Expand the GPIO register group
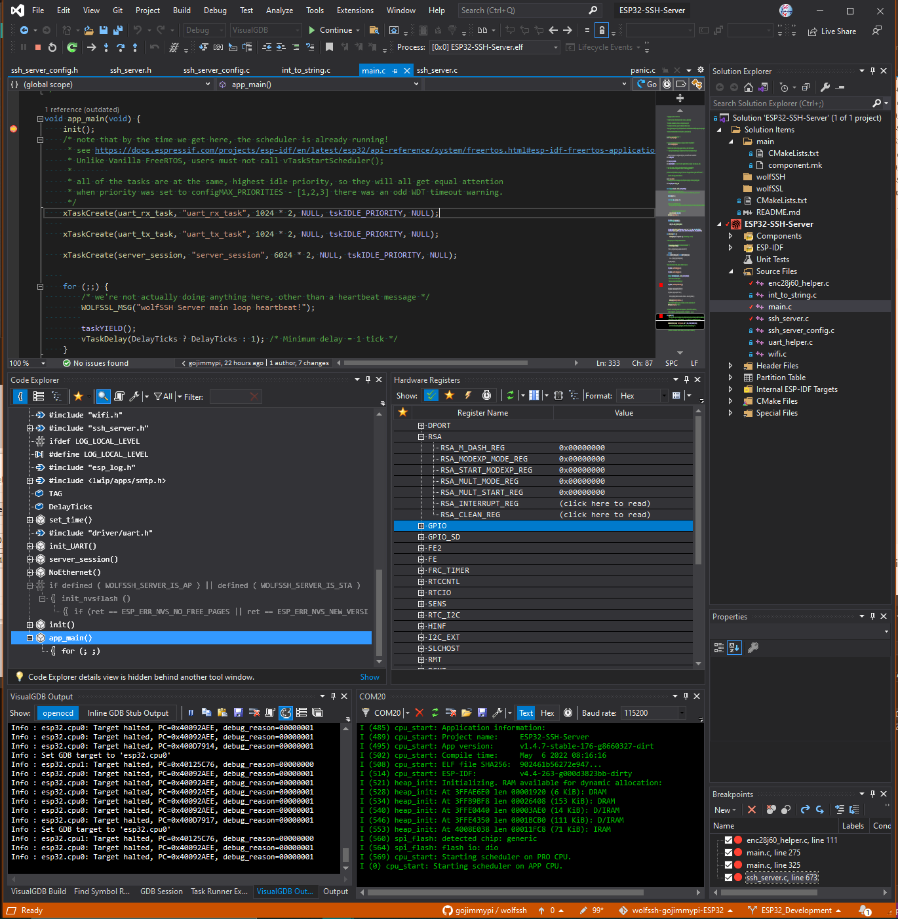Screen dimensions: 898x919 [421, 525]
